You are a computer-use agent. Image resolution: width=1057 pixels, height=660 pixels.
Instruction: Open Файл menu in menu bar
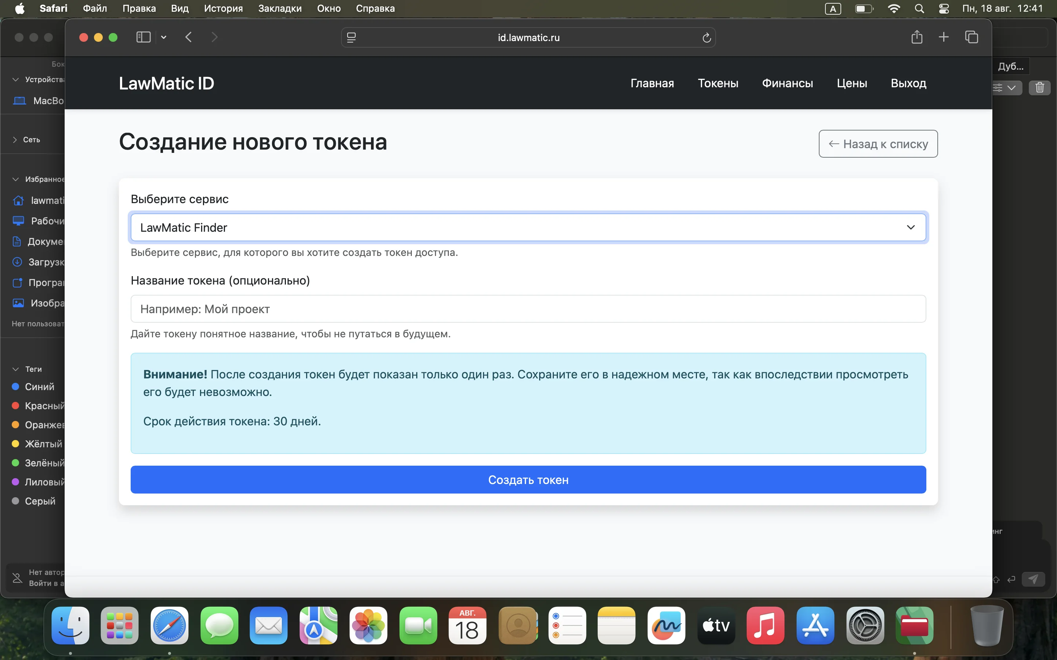click(x=95, y=8)
